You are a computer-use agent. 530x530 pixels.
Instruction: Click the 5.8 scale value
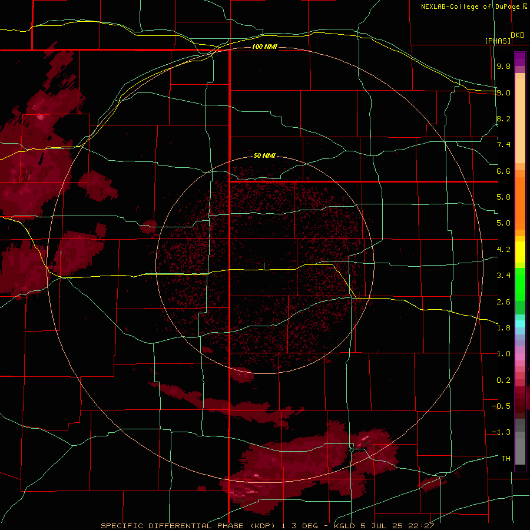[x=503, y=197]
